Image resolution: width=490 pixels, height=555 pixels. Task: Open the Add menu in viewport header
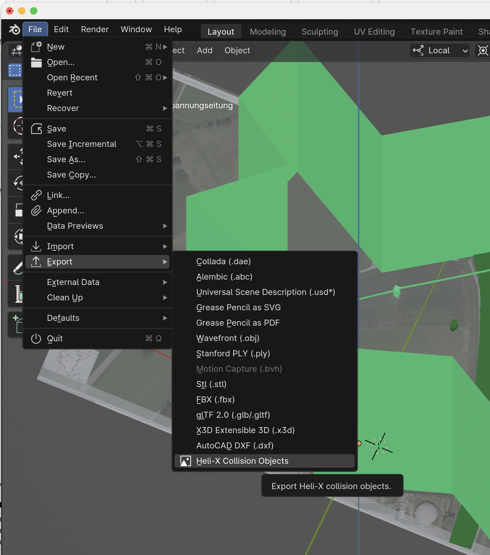tap(205, 51)
